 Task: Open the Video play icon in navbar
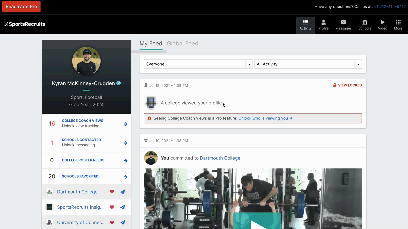tap(382, 22)
